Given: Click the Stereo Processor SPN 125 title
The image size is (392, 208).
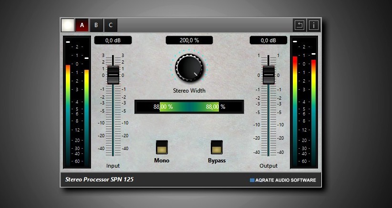Looking at the screenshot, I should tap(99, 180).
